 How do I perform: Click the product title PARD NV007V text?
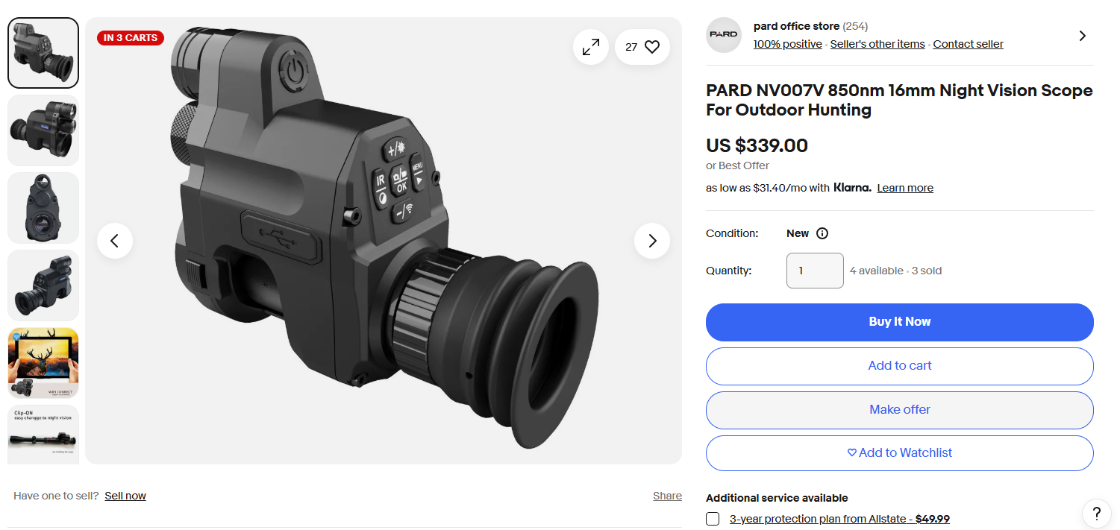[x=899, y=100]
